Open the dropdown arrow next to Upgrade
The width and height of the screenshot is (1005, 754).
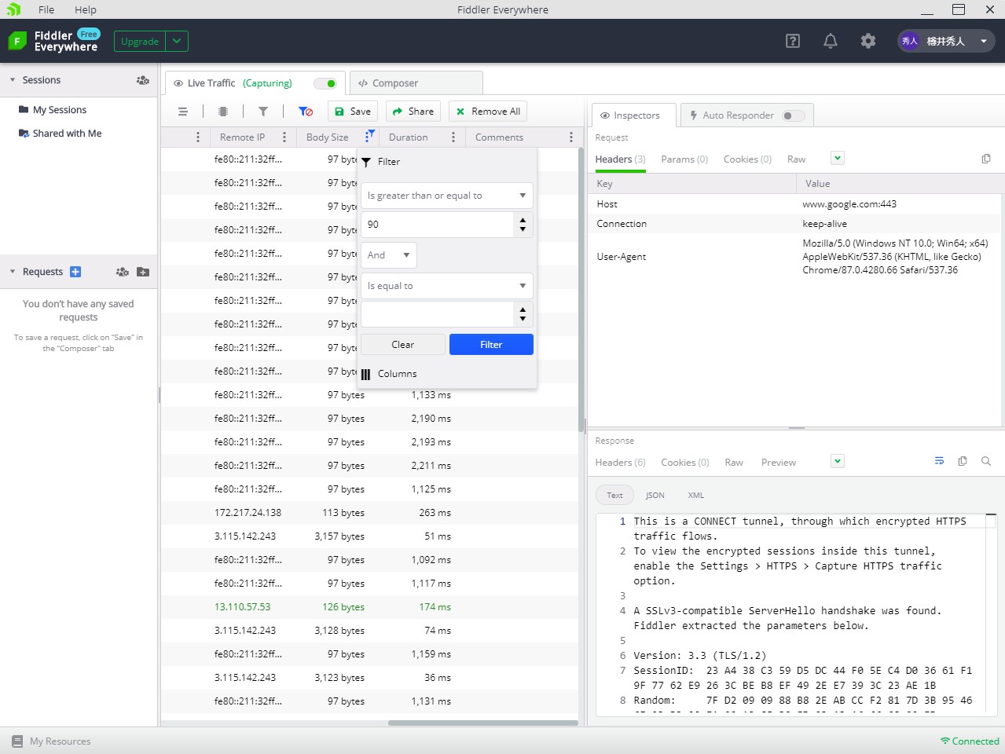tap(178, 41)
